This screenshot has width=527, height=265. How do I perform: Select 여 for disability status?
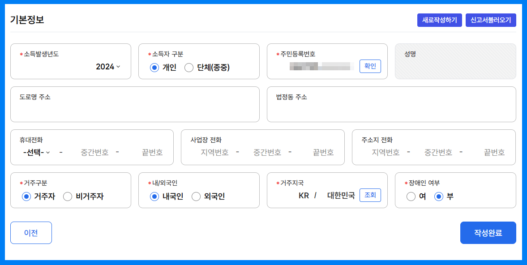tap(411, 196)
